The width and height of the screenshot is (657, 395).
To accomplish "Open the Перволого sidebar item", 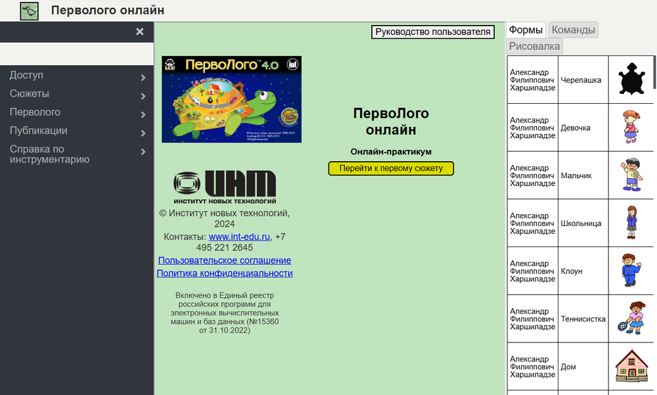I will (35, 112).
